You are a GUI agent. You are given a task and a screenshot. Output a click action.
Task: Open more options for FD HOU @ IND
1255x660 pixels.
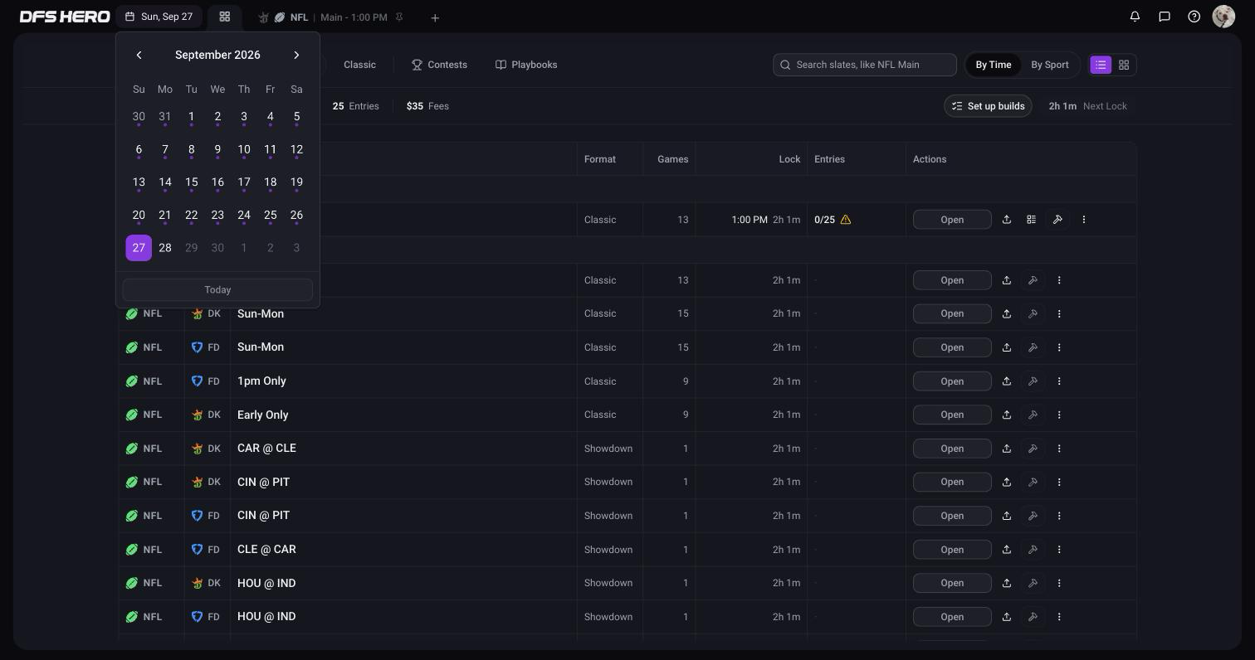(1059, 617)
